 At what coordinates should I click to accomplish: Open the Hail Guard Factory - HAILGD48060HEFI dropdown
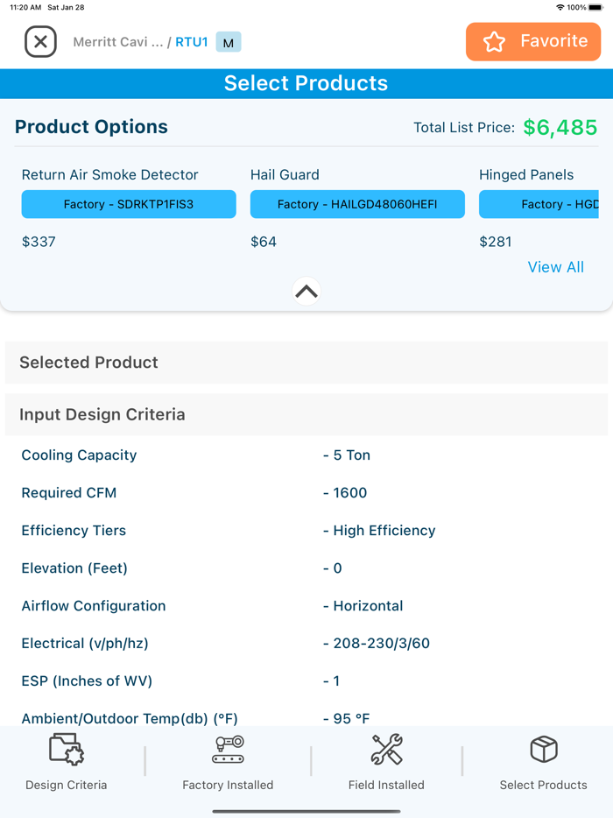[x=357, y=204]
